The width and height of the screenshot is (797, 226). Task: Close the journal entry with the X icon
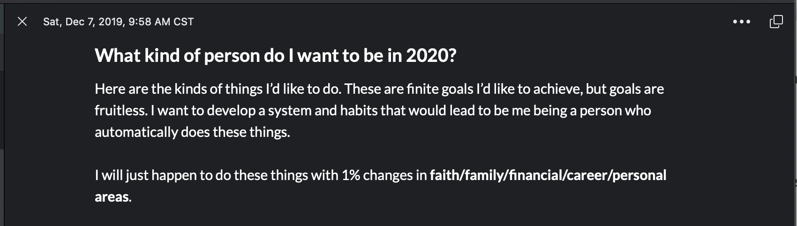[x=22, y=22]
